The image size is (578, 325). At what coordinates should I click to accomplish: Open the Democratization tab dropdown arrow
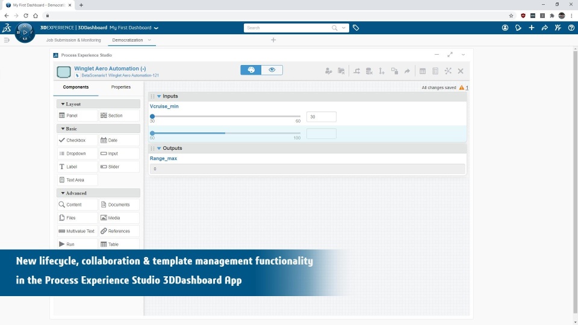point(149,40)
